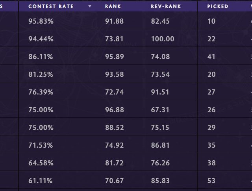This screenshot has width=252, height=191.
Task: Click the rev-rank value 100.00
Action: [162, 39]
